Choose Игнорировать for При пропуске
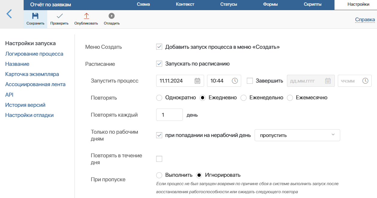The height and width of the screenshot is (198, 377). (x=199, y=175)
